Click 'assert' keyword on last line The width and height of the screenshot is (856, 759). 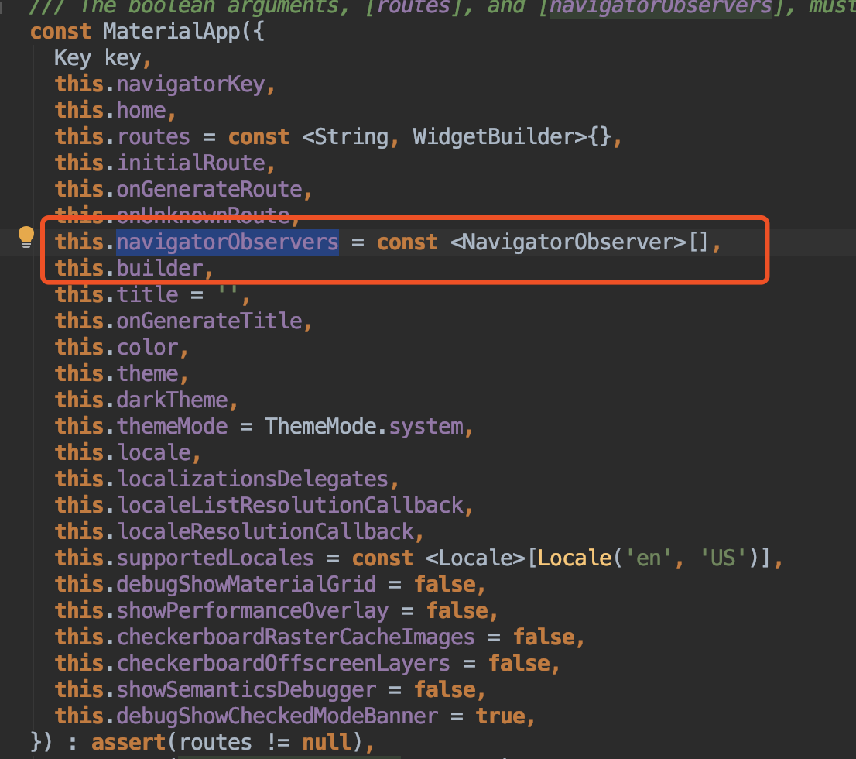pyautogui.click(x=128, y=742)
